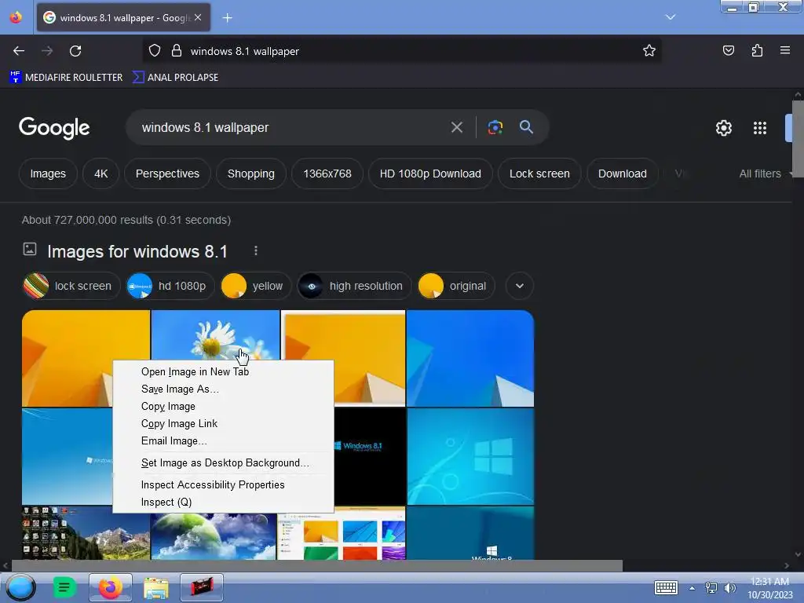Open the Firefox extensions panel
Screen dimensions: 804x603
tap(757, 51)
